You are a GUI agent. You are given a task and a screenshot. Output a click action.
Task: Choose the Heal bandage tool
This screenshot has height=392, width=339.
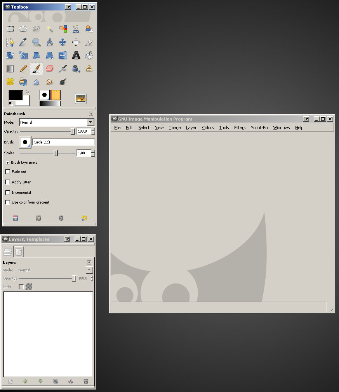[x=10, y=82]
